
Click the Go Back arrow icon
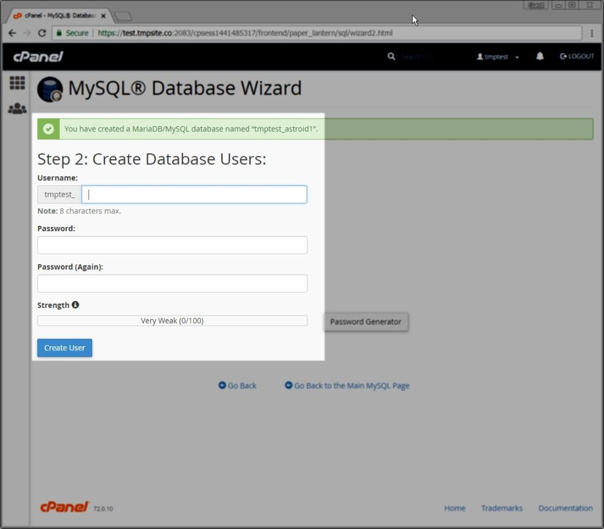click(222, 385)
